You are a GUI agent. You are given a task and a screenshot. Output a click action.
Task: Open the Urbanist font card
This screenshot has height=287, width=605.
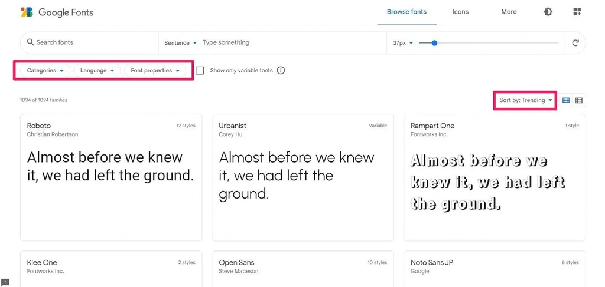click(x=302, y=177)
